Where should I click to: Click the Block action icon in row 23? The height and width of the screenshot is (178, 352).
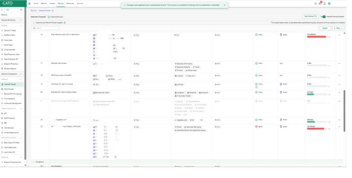click(x=256, y=127)
